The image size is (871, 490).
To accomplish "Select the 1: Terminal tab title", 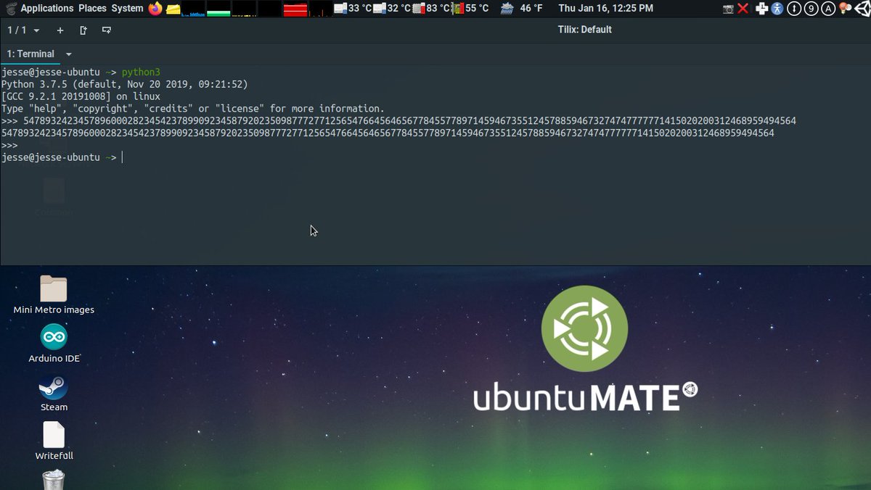I will pos(30,54).
